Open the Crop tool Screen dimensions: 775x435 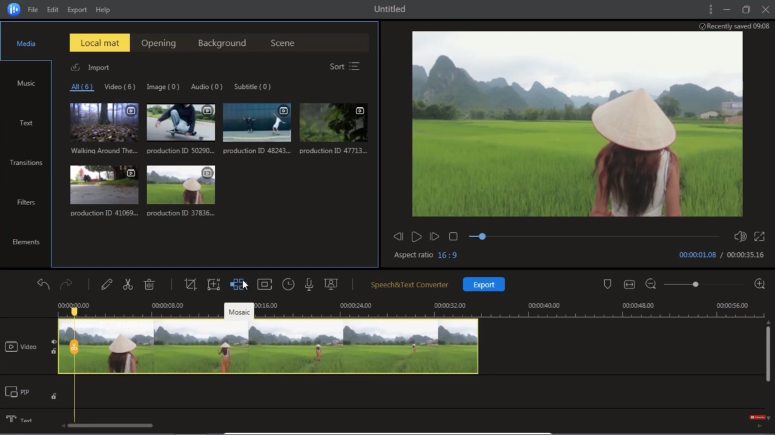point(190,284)
